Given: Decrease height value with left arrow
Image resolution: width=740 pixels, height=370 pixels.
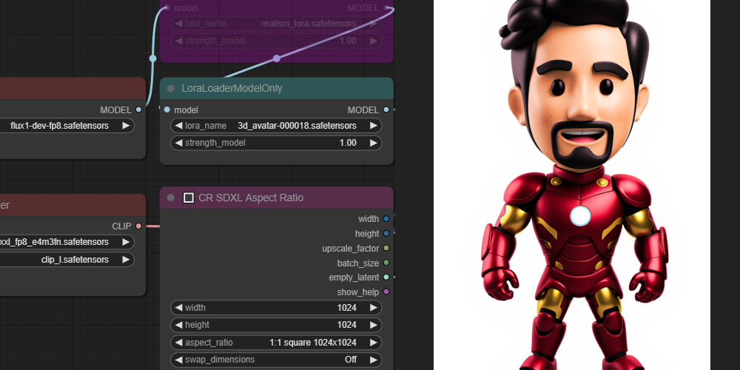Looking at the screenshot, I should [178, 325].
